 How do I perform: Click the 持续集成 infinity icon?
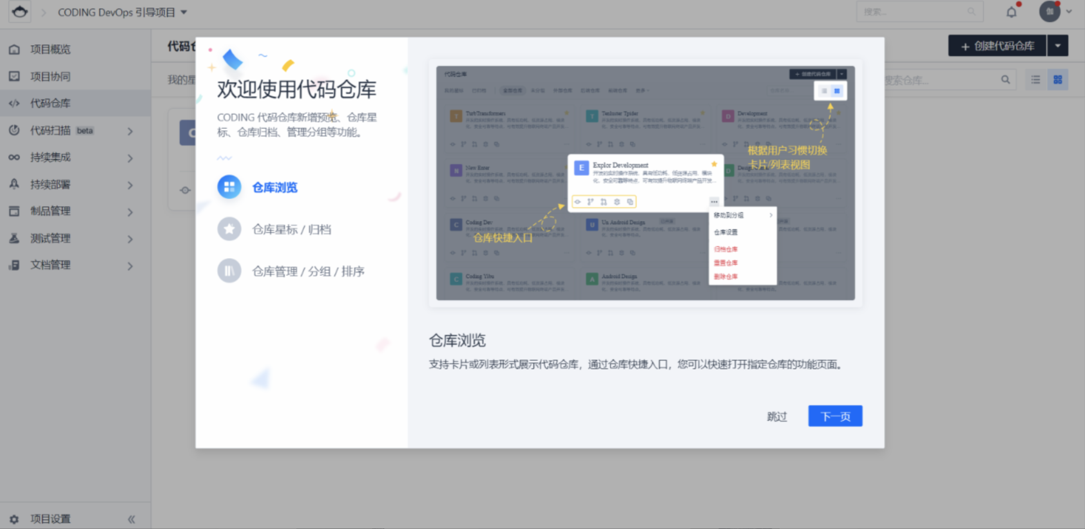14,157
